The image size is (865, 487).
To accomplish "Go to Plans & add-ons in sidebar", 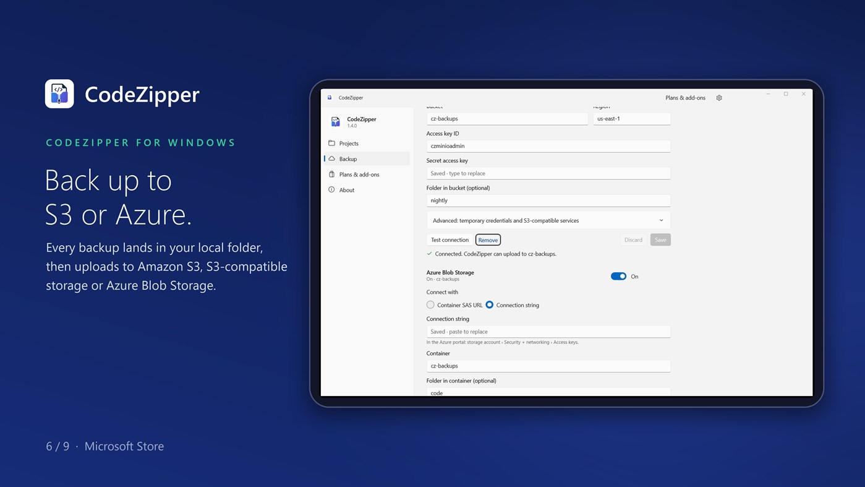I will [367, 175].
